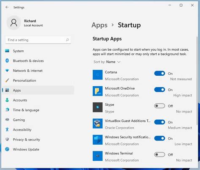Click the Bluetooth icon in sidebar
The width and height of the screenshot is (200, 170).
coord(7,60)
